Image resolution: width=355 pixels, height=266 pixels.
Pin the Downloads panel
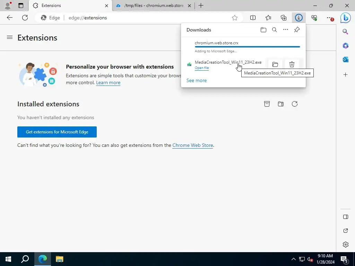pos(297,30)
